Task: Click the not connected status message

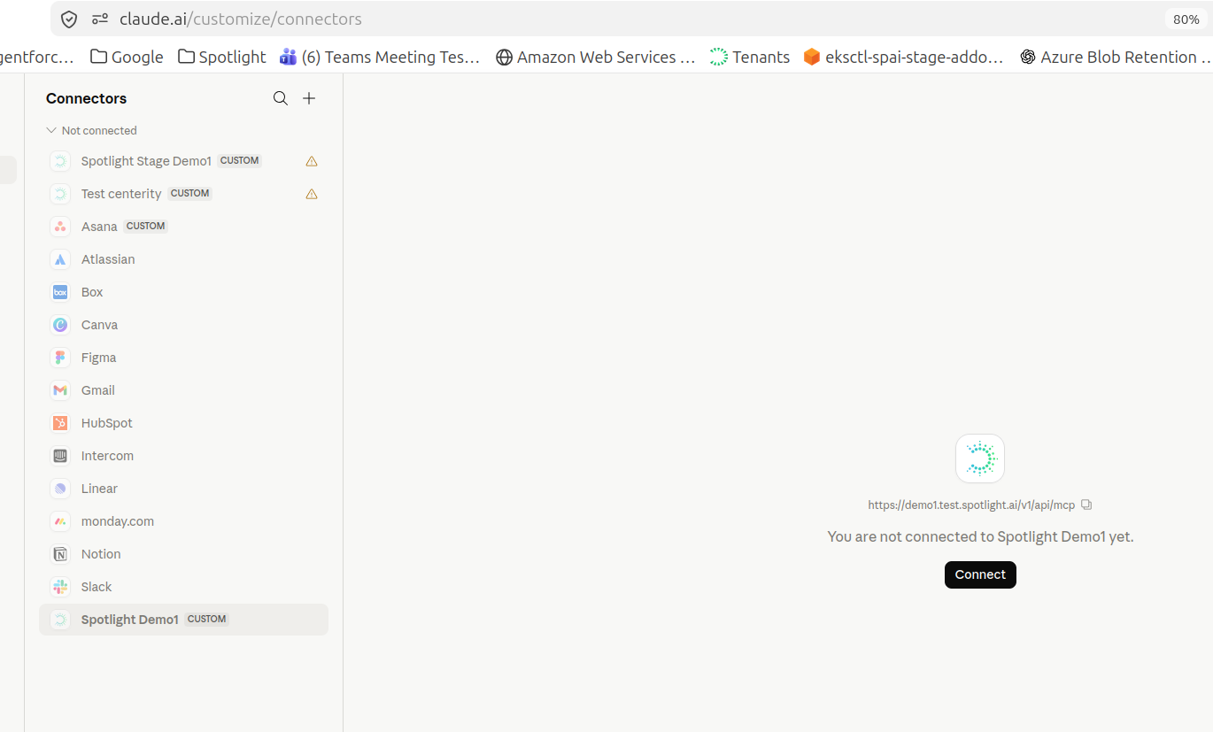Action: [x=980, y=536]
